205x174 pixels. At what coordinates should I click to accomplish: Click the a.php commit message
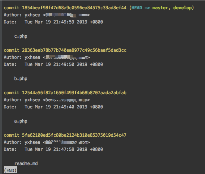pos(20,121)
